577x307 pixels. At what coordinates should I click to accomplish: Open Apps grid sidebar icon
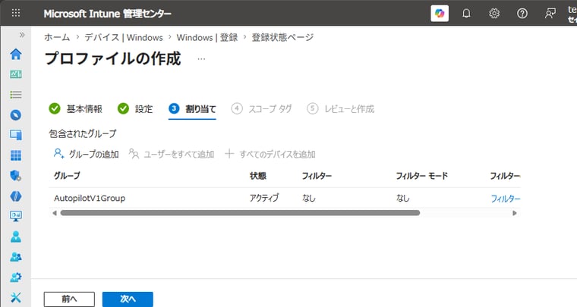tap(16, 155)
